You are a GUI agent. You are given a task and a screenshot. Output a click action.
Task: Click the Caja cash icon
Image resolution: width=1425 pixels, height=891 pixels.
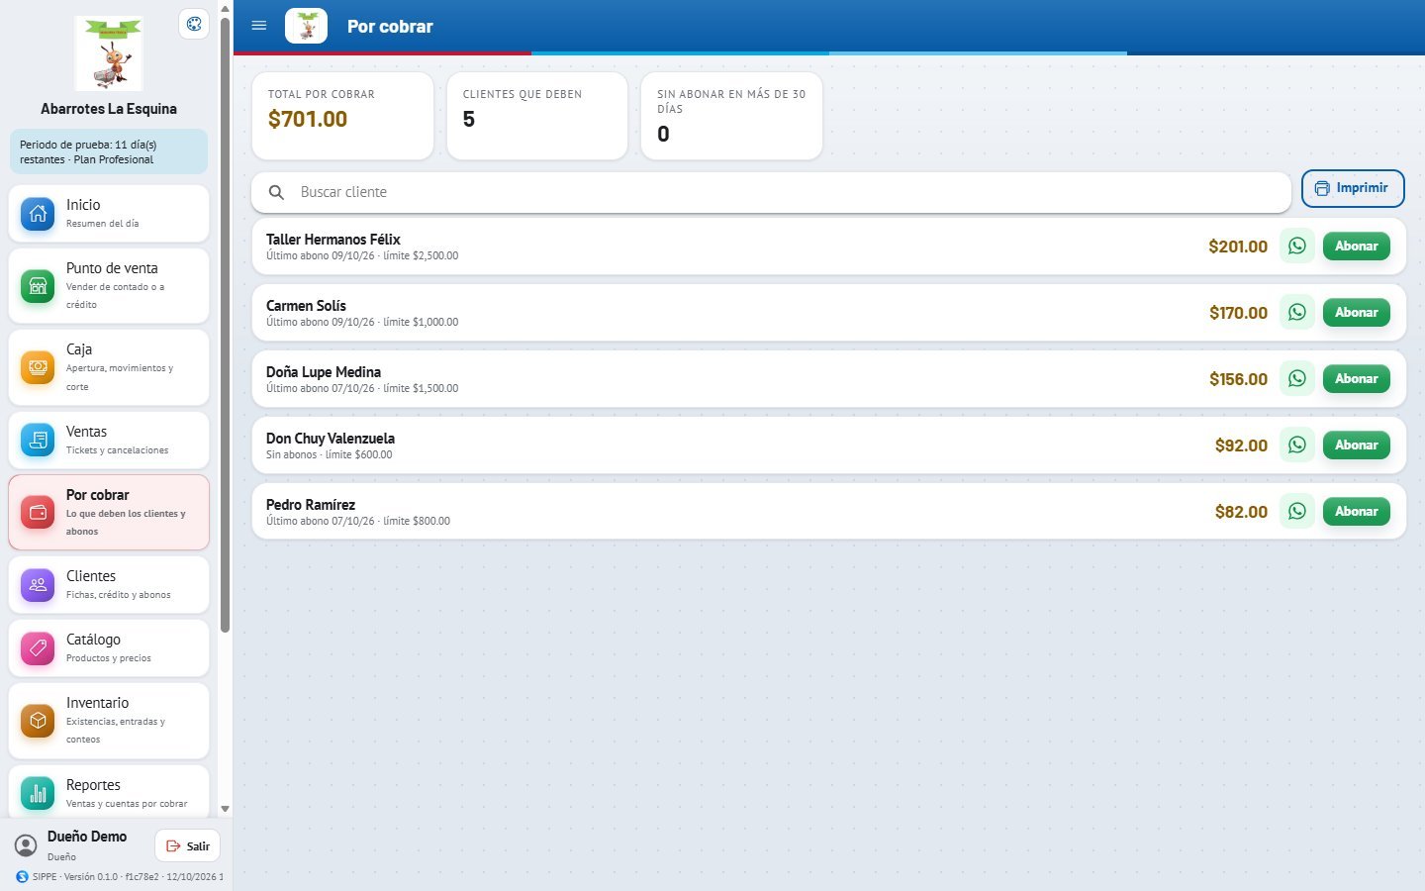38,367
